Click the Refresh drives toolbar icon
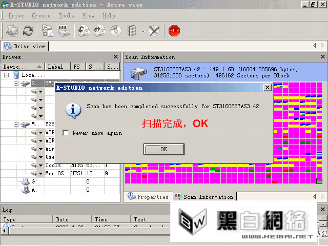328x246 pixels. (28, 31)
